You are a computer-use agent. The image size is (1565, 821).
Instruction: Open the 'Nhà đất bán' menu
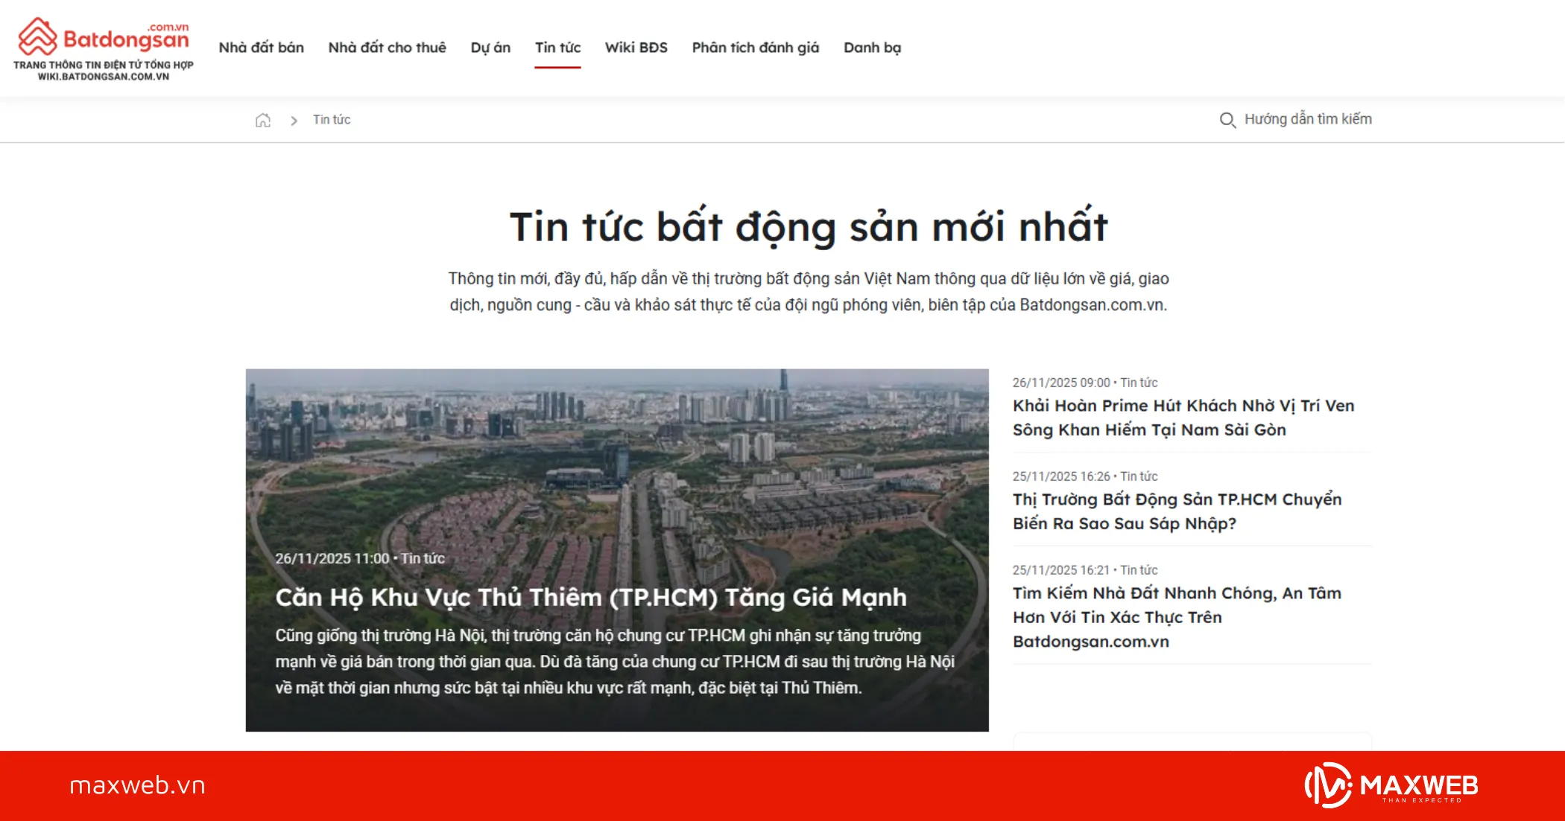[x=261, y=47]
